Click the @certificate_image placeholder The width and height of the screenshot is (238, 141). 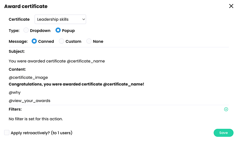point(28,77)
